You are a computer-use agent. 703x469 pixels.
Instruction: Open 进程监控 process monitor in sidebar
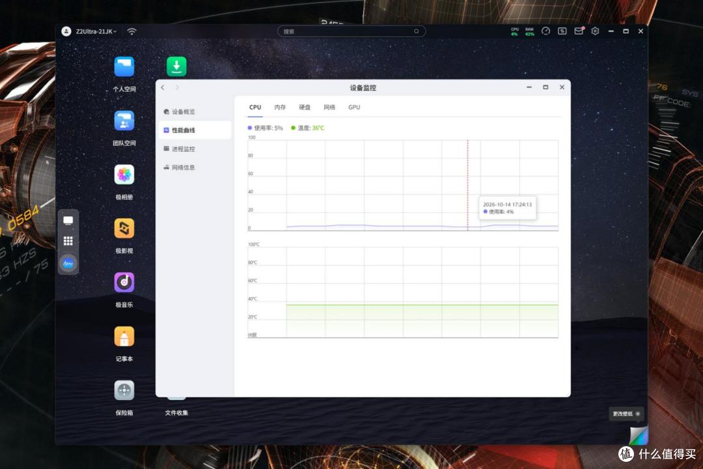click(x=195, y=149)
